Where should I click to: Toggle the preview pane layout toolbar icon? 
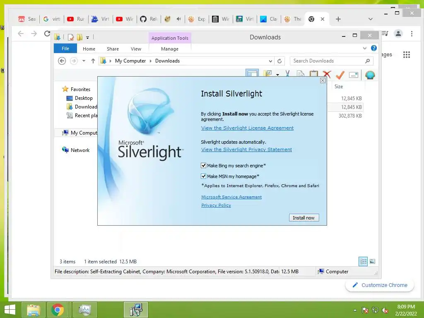coord(252,73)
